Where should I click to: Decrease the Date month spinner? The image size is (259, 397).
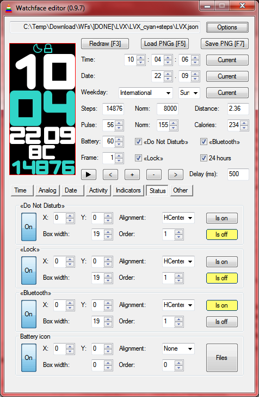click(195, 79)
